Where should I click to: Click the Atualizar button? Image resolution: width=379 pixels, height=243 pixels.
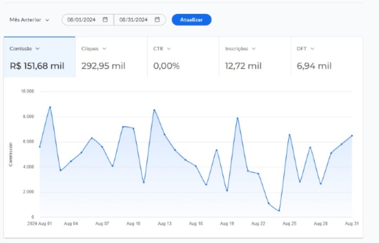coord(191,20)
